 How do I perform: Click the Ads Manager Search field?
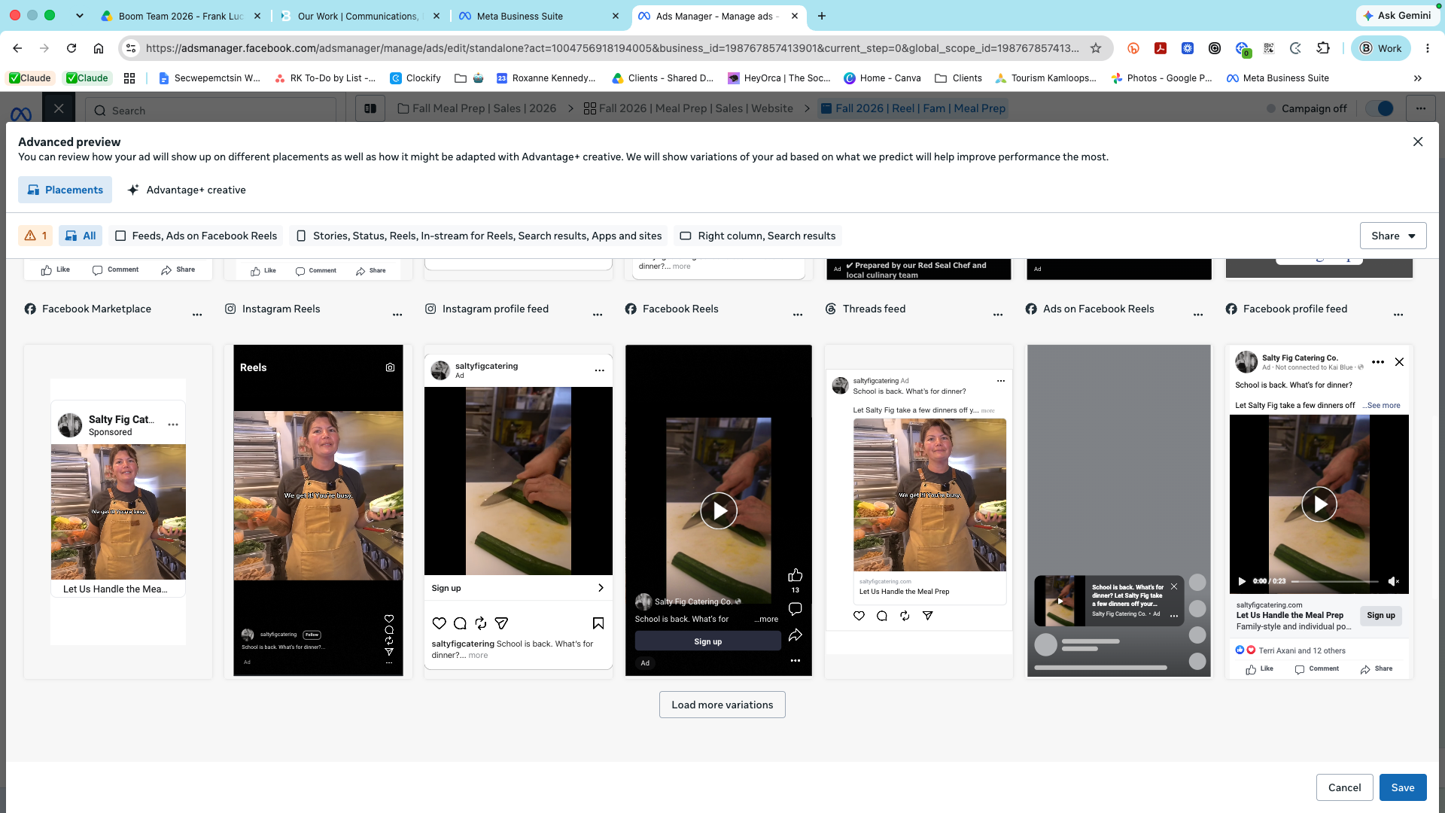point(211,111)
